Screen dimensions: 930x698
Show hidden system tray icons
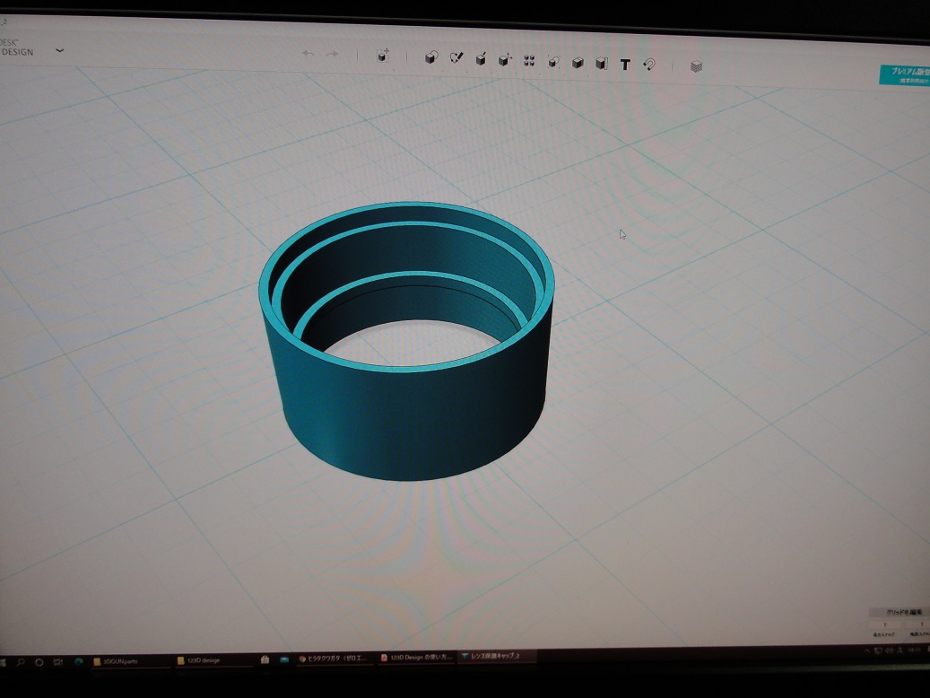pyautogui.click(x=866, y=651)
